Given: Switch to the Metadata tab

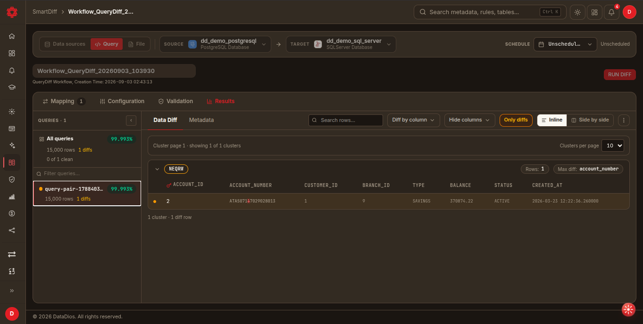Looking at the screenshot, I should point(201,120).
